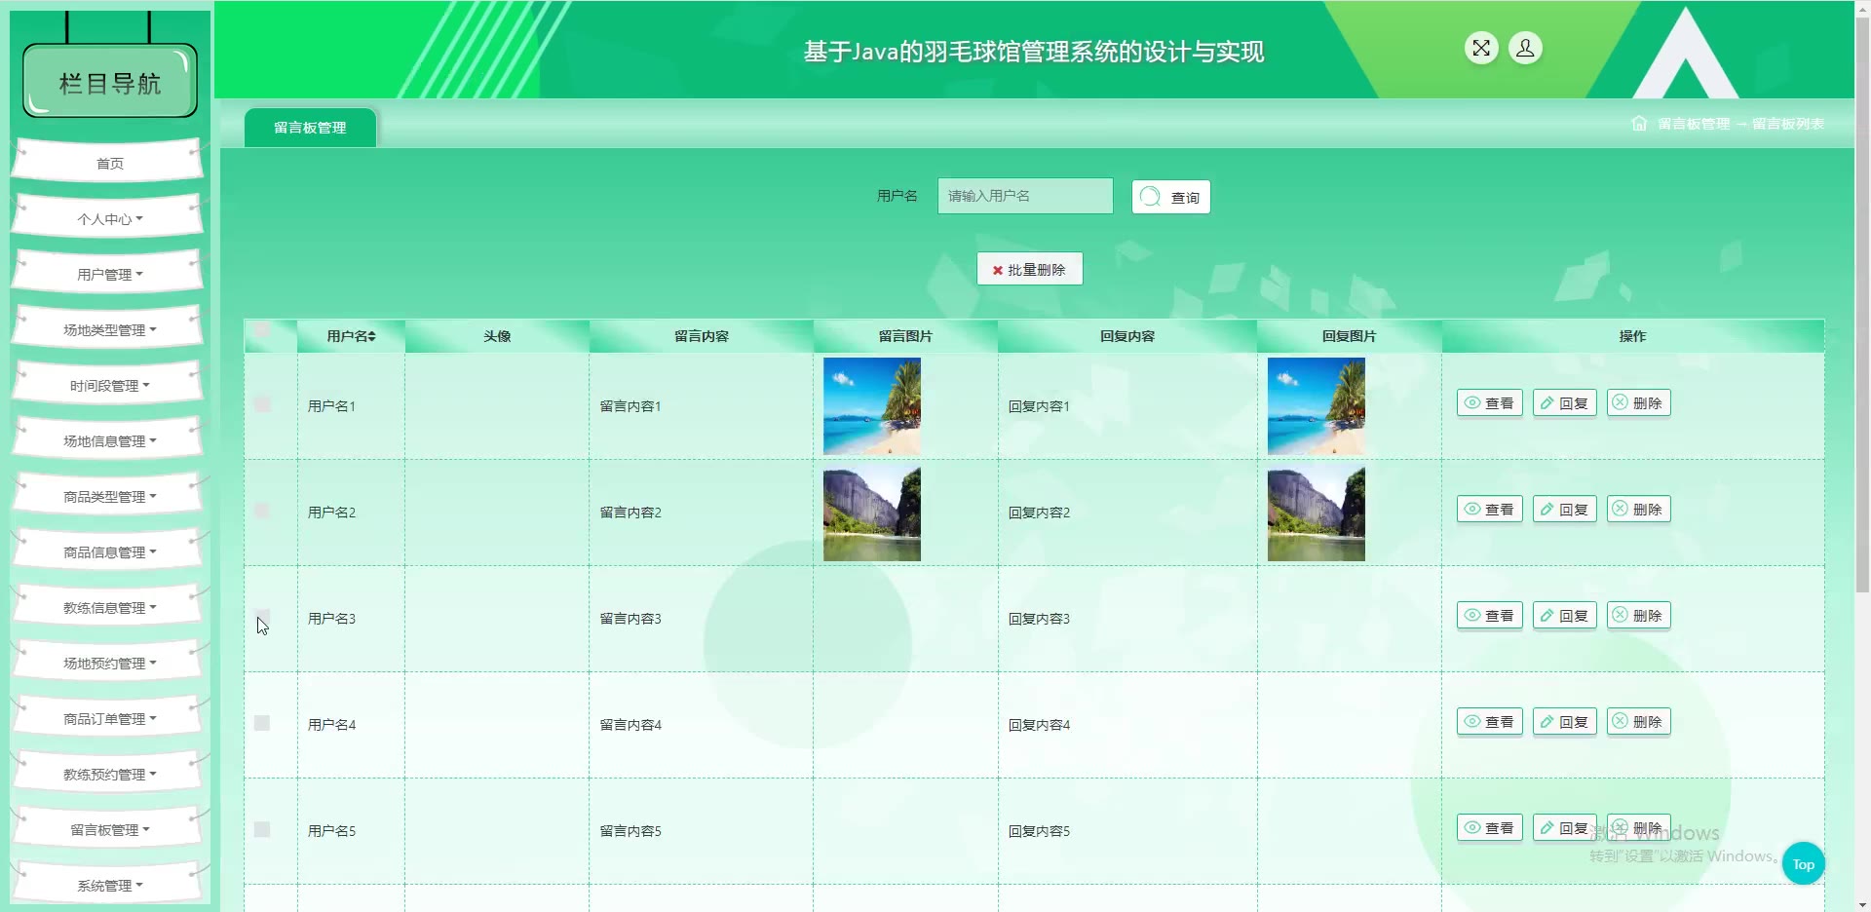Click the eye icon for 用户名5
Viewport: 1871px width, 912px height.
1472,827
